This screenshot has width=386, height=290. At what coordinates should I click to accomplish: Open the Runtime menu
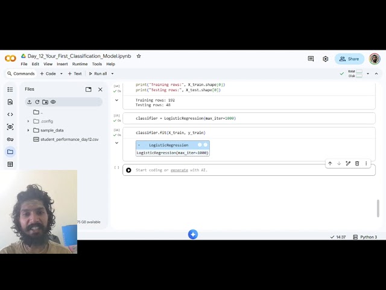click(x=80, y=64)
